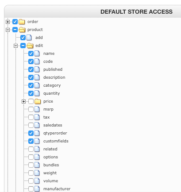Collapse the product tree node
Screen dimensions: 181x192
pos(8,30)
